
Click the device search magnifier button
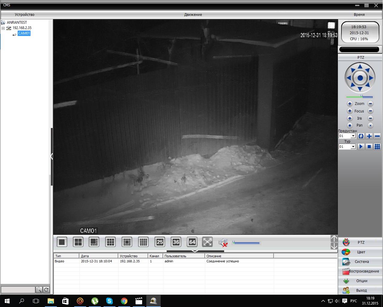[39, 290]
